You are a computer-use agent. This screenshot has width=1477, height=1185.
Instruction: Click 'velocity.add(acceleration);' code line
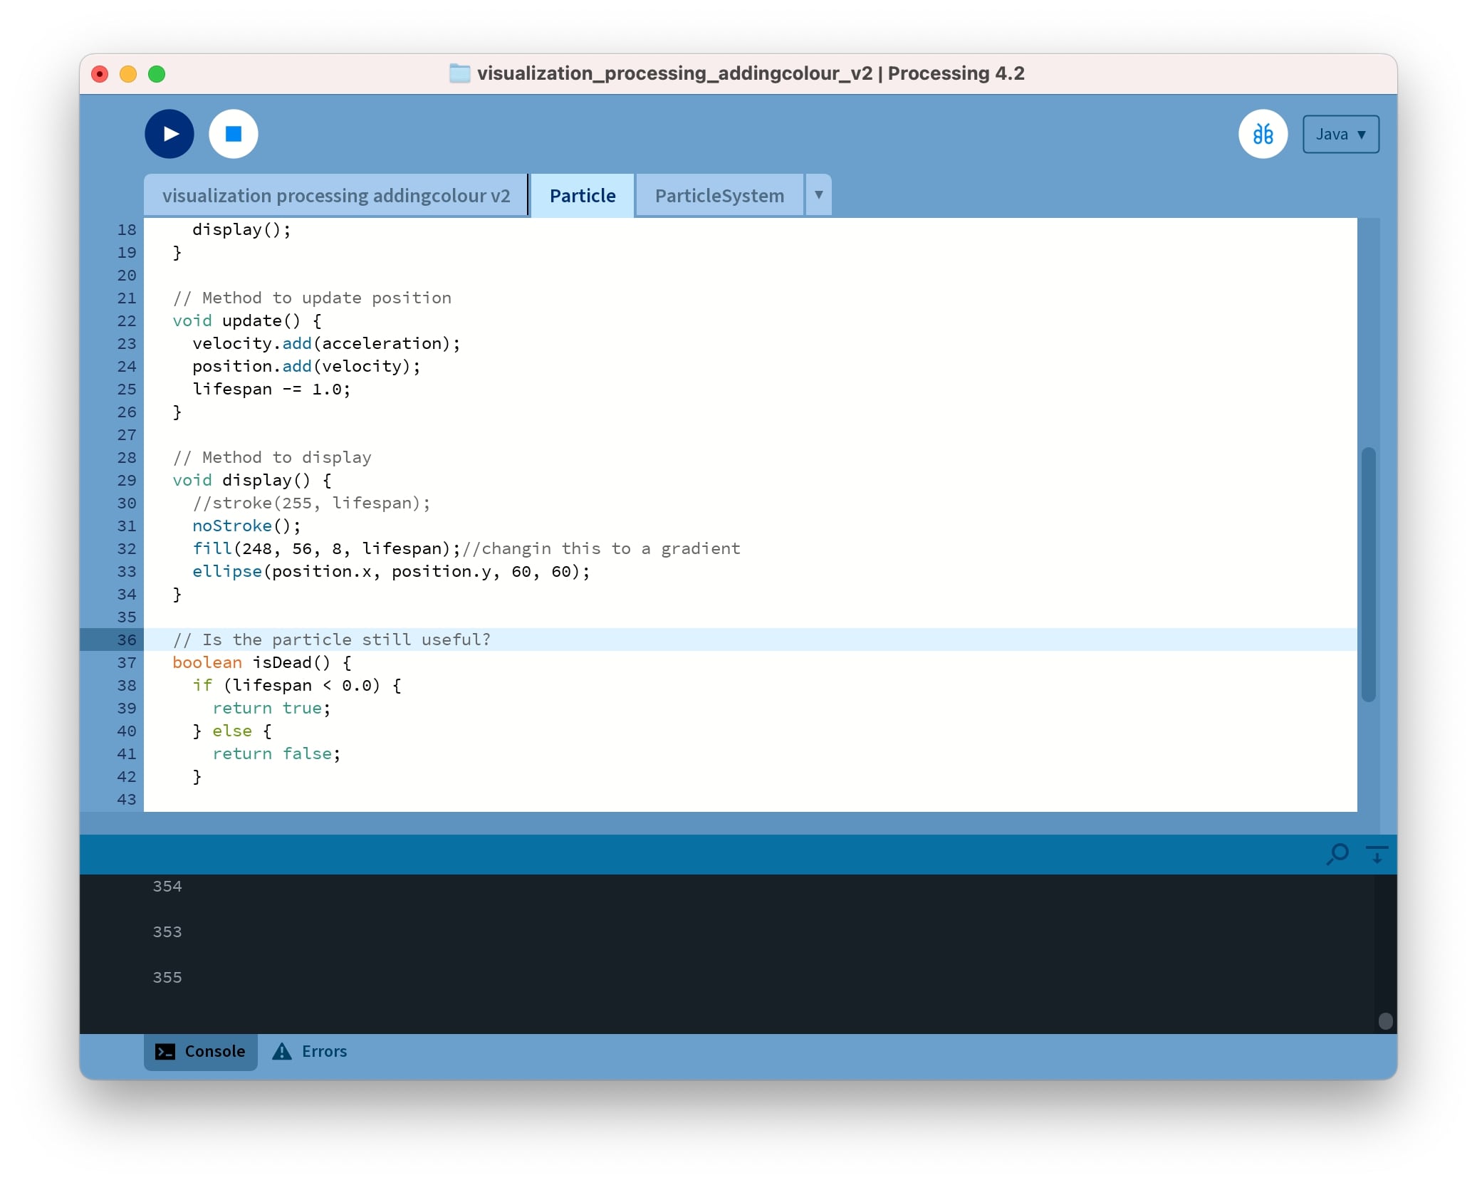(x=326, y=343)
